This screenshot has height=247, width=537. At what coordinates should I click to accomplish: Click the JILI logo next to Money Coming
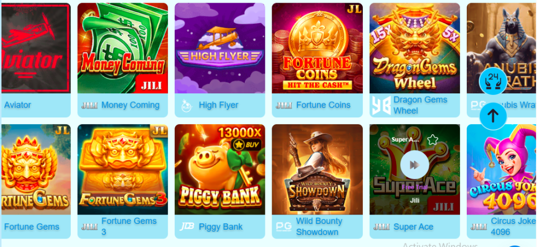point(89,105)
